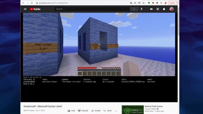Open the Node.js Crash Course thumbnail
This screenshot has height=114, width=203.
point(133,110)
